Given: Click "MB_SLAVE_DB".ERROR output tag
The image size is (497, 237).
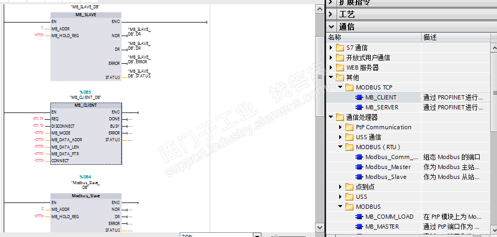Looking at the screenshot, I should pyautogui.click(x=139, y=60).
